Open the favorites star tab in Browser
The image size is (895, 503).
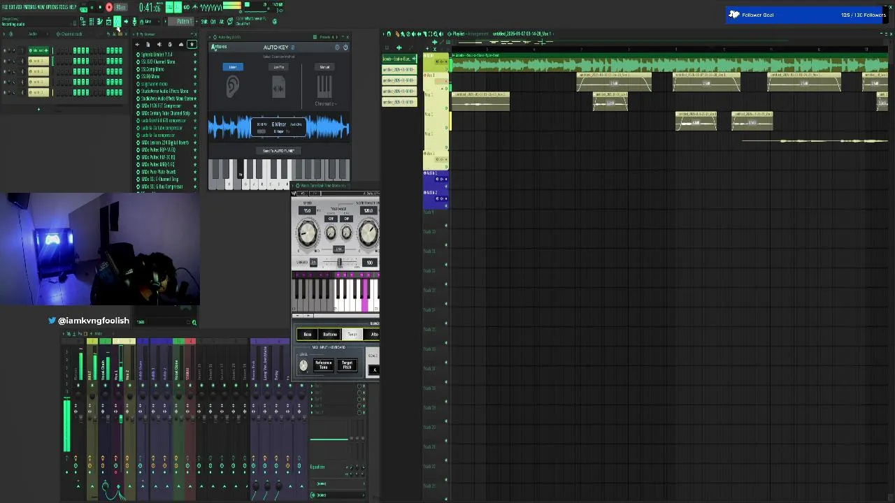coord(192,45)
